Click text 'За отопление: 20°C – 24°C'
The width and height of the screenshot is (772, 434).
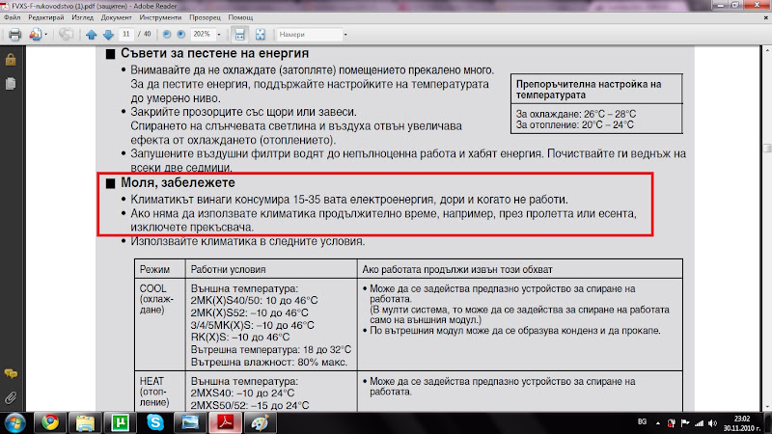tap(574, 125)
